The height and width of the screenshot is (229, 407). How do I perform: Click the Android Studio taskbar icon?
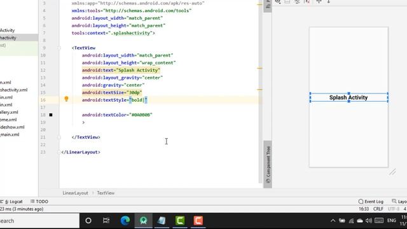point(143,221)
